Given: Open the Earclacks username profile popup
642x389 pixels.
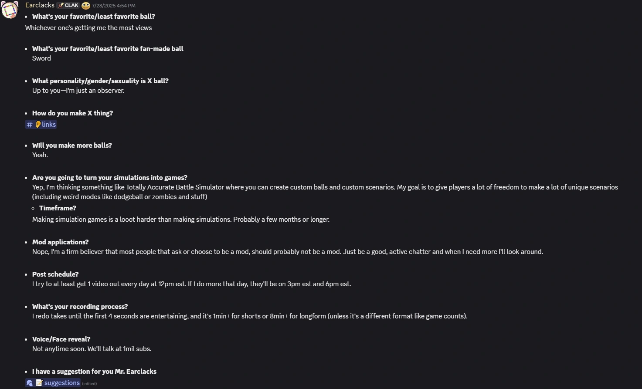Looking at the screenshot, I should click(40, 5).
